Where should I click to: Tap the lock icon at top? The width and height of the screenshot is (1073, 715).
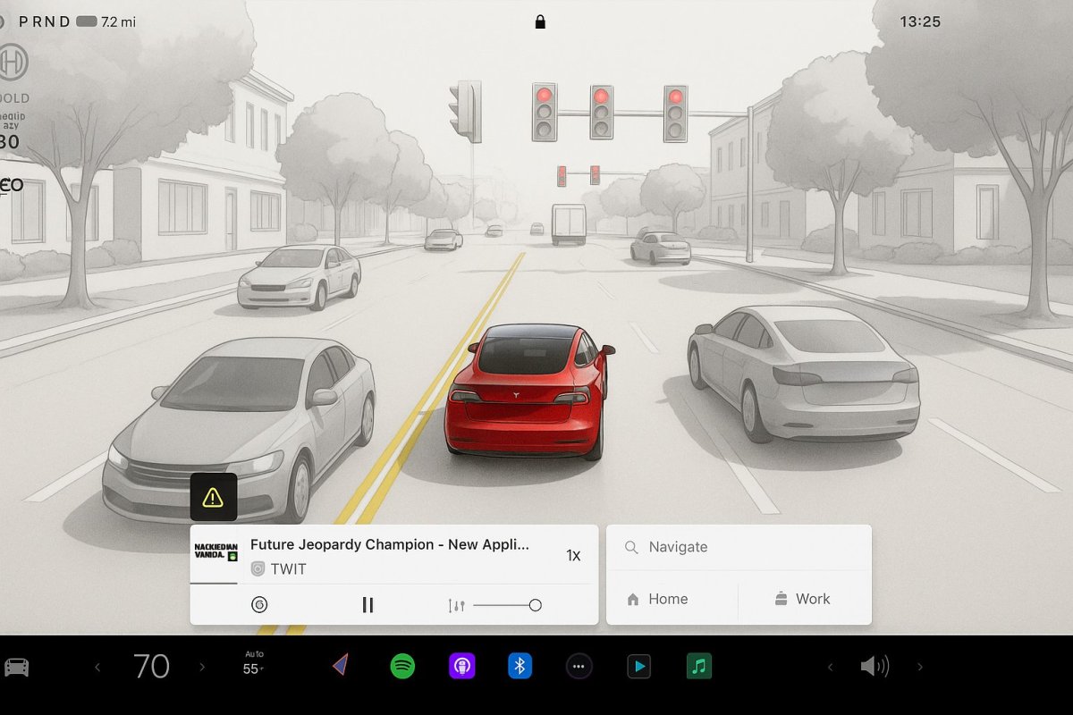click(x=540, y=21)
